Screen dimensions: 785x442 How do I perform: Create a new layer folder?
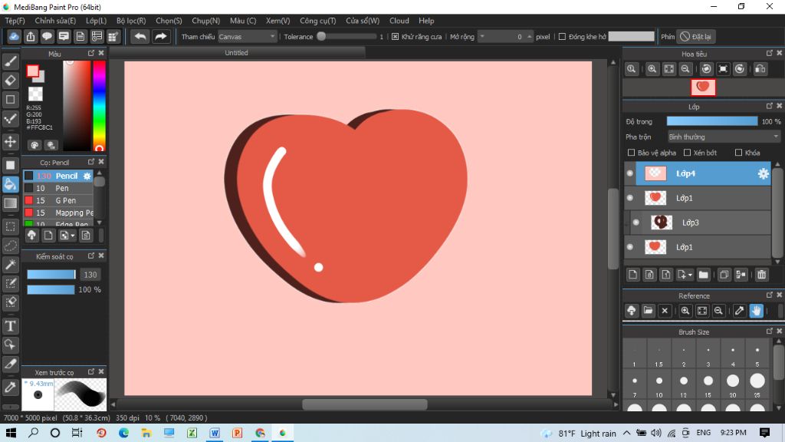click(x=704, y=275)
